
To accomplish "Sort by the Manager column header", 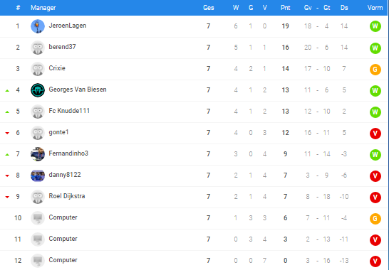I will (x=43, y=8).
